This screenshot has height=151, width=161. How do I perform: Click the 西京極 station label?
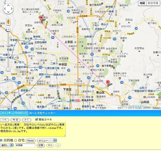tap(24, 90)
